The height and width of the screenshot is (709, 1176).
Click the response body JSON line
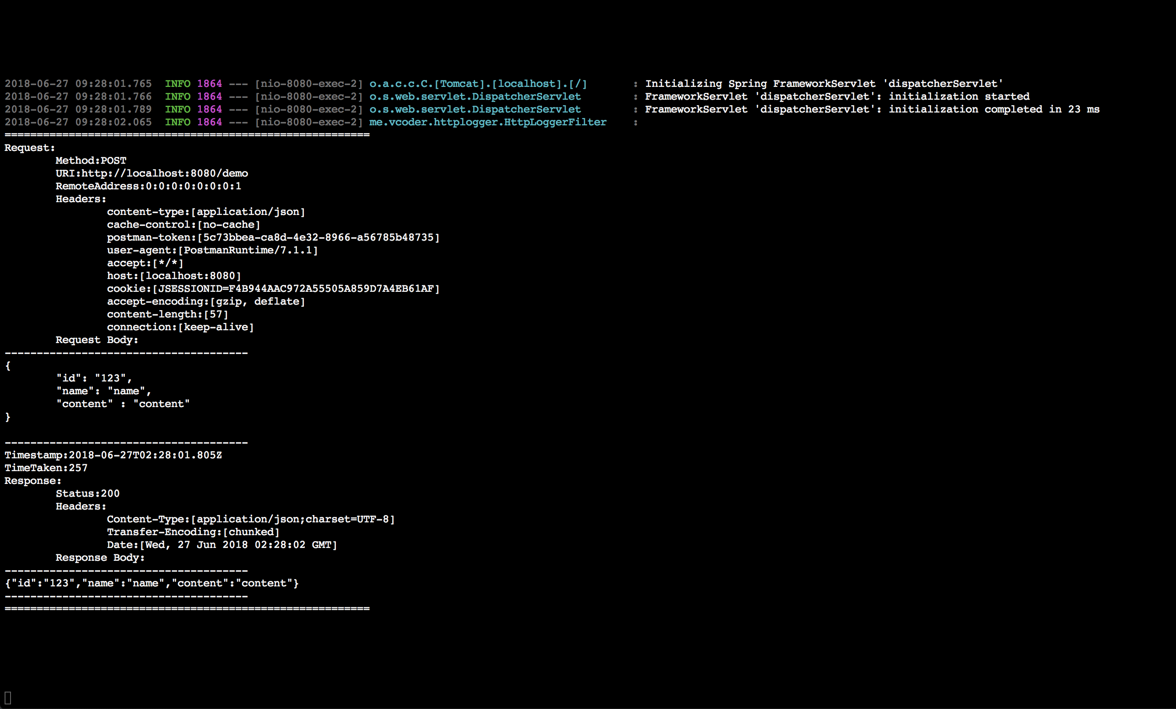point(151,583)
